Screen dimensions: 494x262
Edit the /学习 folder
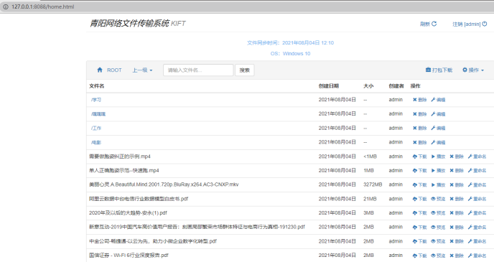pyautogui.click(x=438, y=100)
